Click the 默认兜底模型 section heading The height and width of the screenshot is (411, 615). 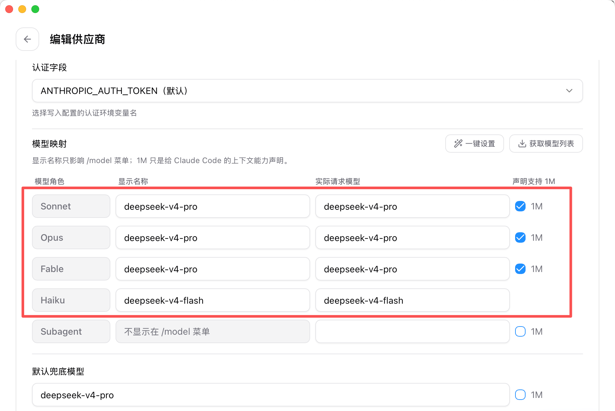[x=58, y=371]
